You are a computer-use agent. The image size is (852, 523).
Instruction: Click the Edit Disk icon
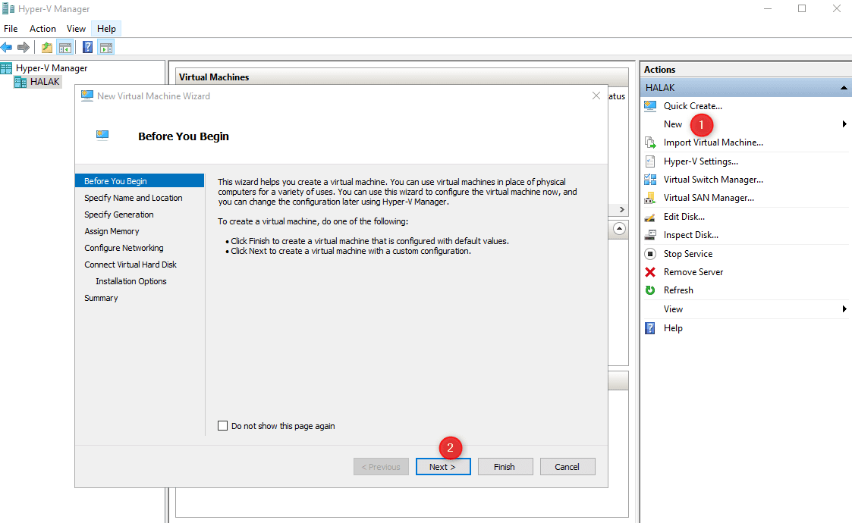[650, 217]
